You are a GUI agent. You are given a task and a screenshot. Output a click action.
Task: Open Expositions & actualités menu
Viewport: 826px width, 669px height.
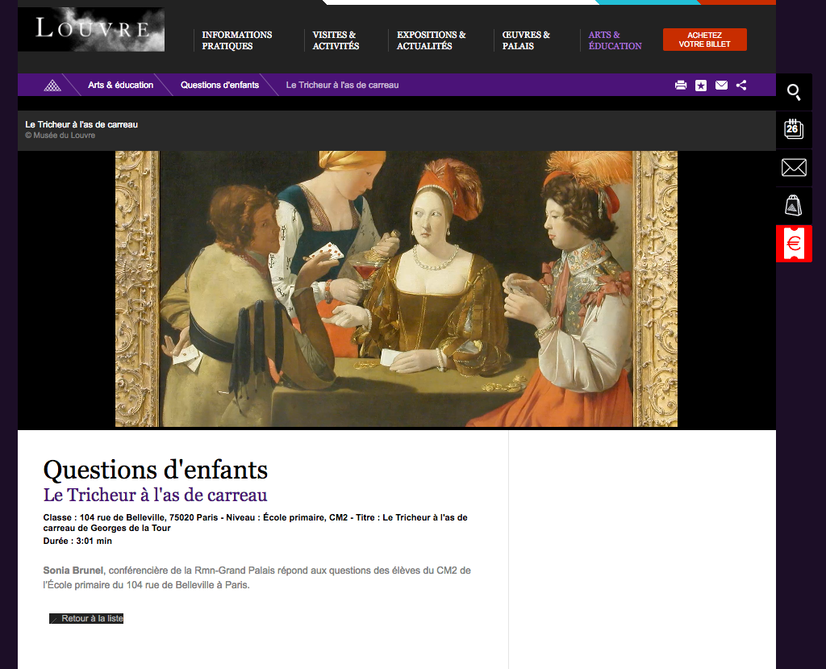tap(431, 40)
